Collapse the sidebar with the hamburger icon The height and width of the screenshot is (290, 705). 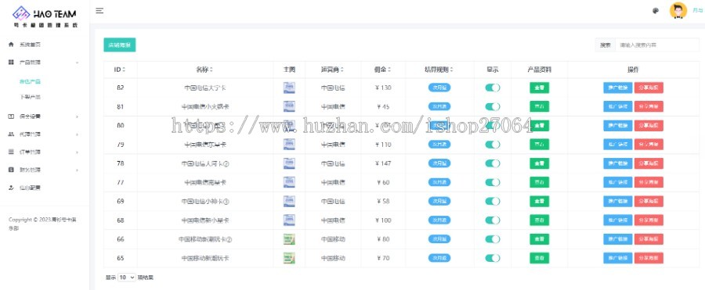coord(99,11)
